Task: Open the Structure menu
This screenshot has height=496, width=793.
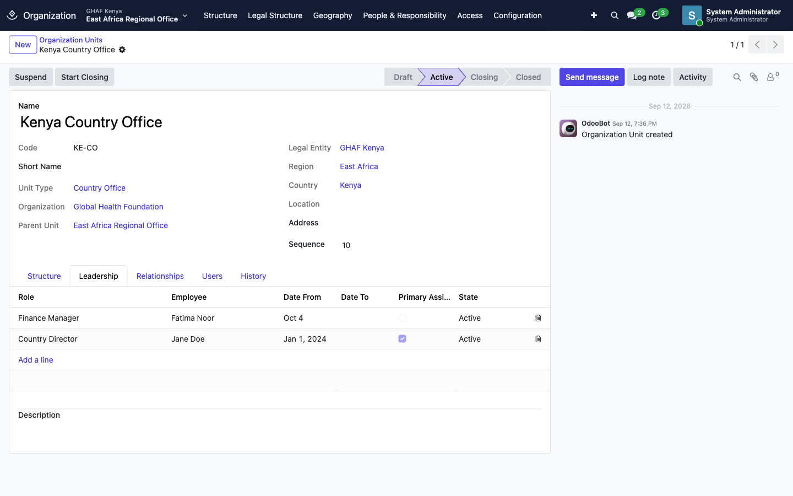Action: point(220,15)
